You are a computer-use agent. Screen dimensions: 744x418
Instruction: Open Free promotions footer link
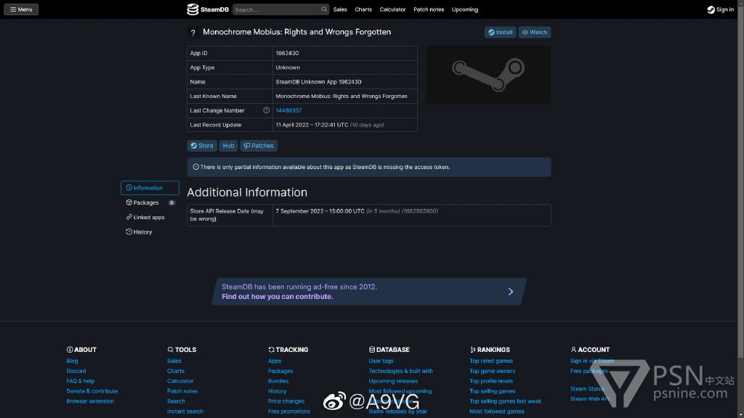[x=289, y=411]
